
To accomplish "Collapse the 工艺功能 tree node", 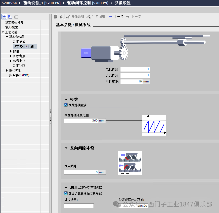I will tap(3, 32).
